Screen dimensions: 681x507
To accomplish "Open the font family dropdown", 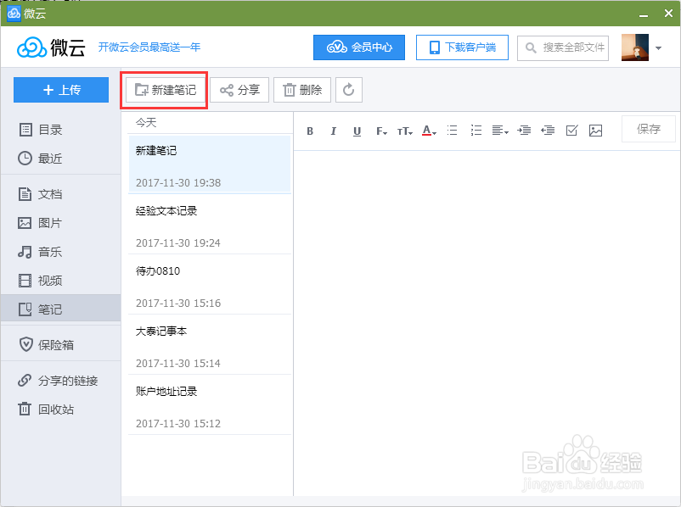I will click(381, 131).
